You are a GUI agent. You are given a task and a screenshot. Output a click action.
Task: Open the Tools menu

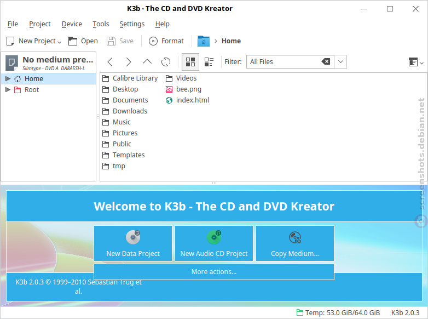click(x=101, y=24)
